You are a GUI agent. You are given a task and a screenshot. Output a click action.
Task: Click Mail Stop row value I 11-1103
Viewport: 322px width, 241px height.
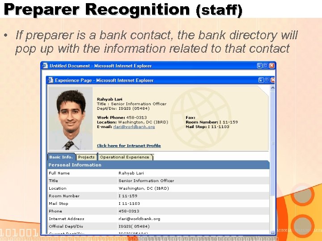[129, 204]
